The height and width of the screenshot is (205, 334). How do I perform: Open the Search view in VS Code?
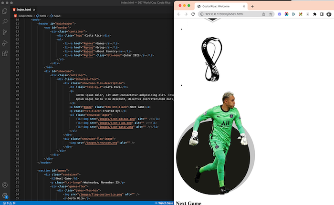[5, 21]
